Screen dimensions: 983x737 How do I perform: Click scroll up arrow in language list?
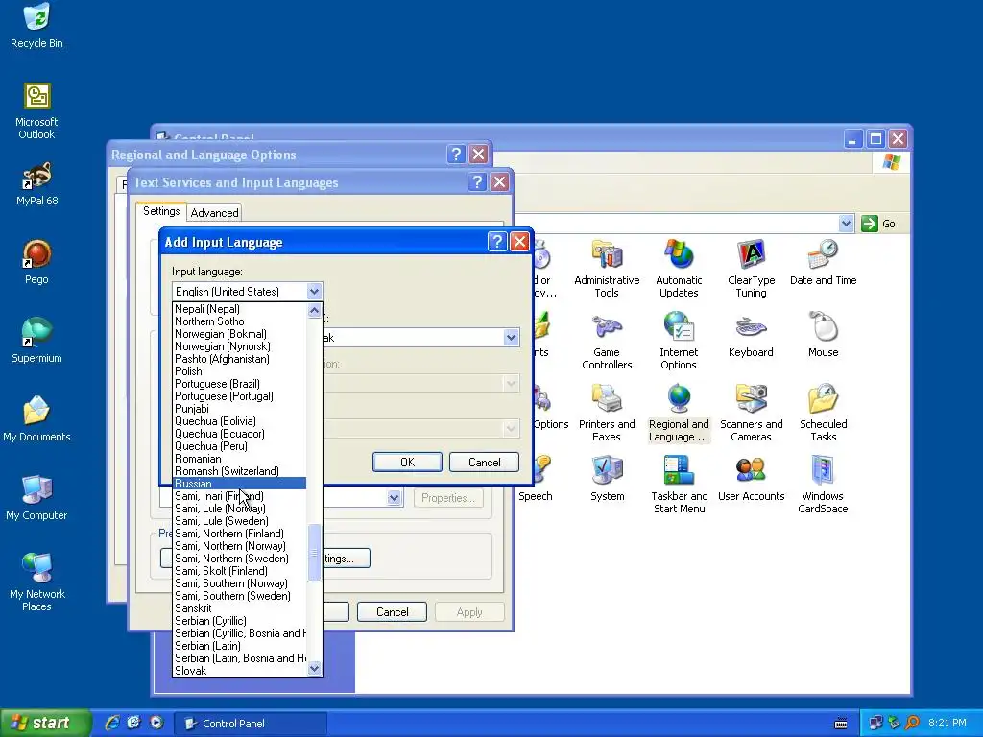[315, 310]
